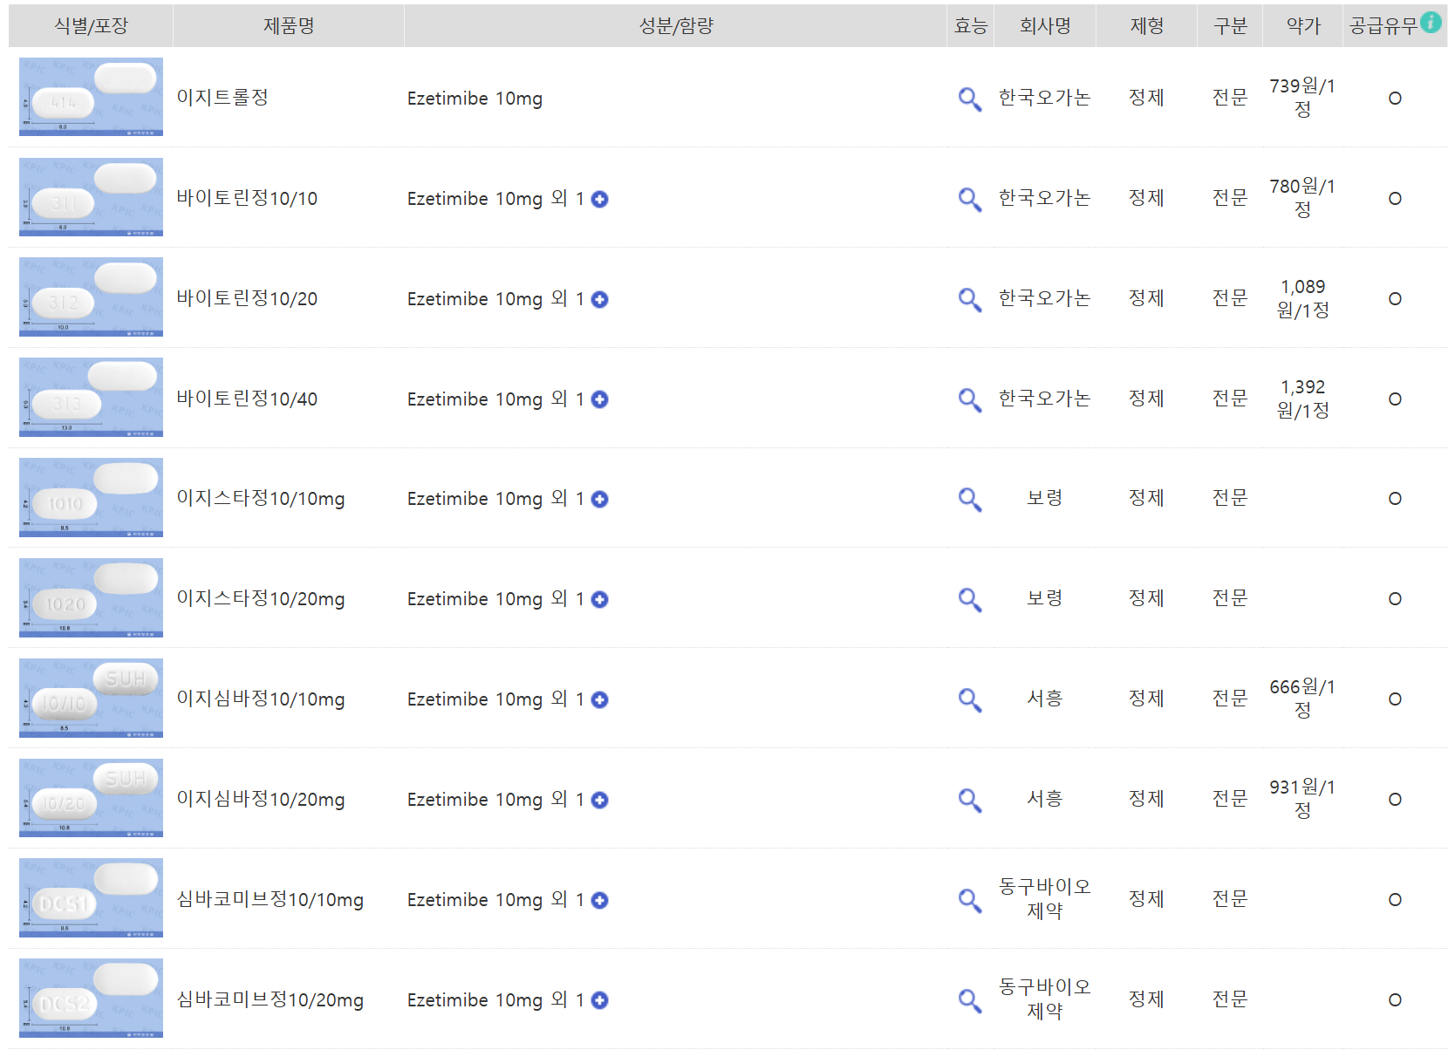Click company '보령' in 이지스타정10/10mg row
1455x1050 pixels.
click(1045, 498)
